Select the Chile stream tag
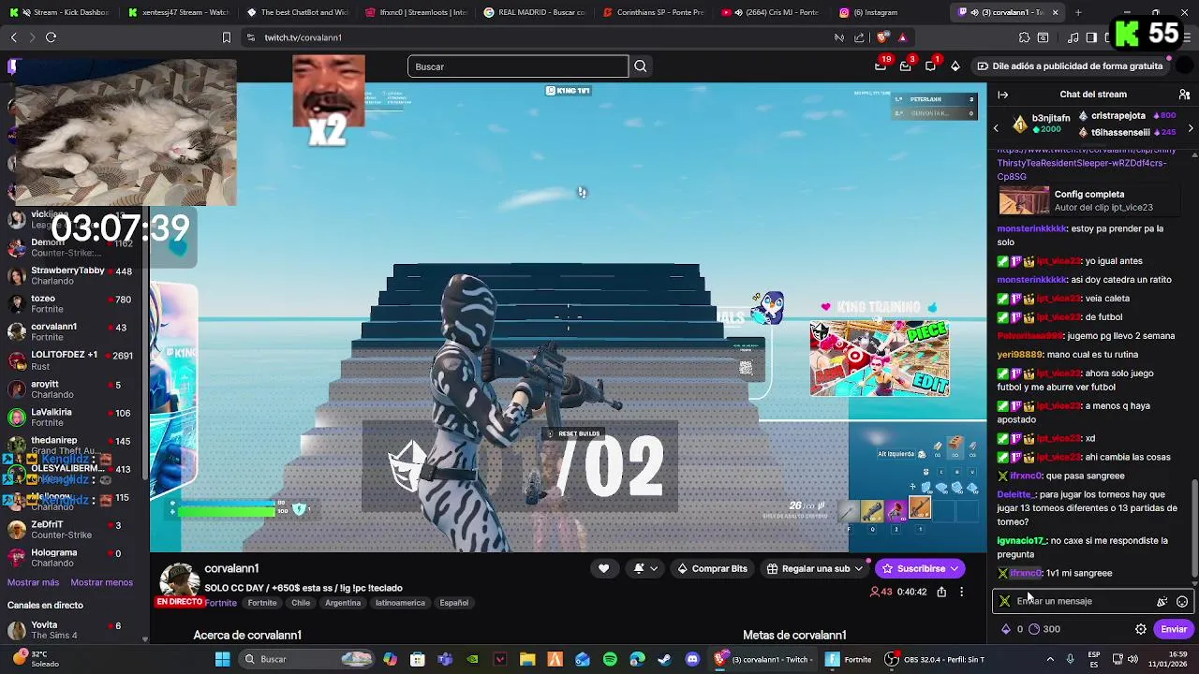 click(301, 603)
